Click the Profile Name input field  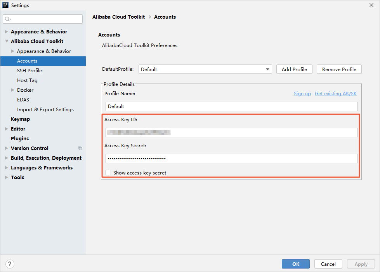[x=231, y=106]
